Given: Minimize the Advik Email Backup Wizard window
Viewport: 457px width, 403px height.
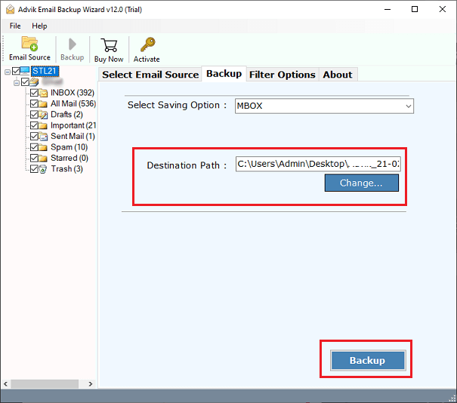Looking at the screenshot, I should tap(388, 9).
